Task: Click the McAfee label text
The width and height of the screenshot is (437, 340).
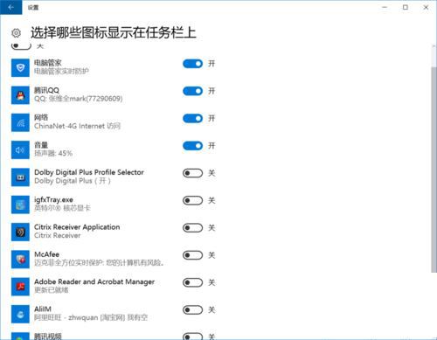Action: click(x=46, y=254)
